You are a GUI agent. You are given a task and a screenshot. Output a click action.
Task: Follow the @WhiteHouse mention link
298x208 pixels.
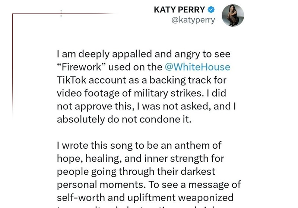pos(197,67)
